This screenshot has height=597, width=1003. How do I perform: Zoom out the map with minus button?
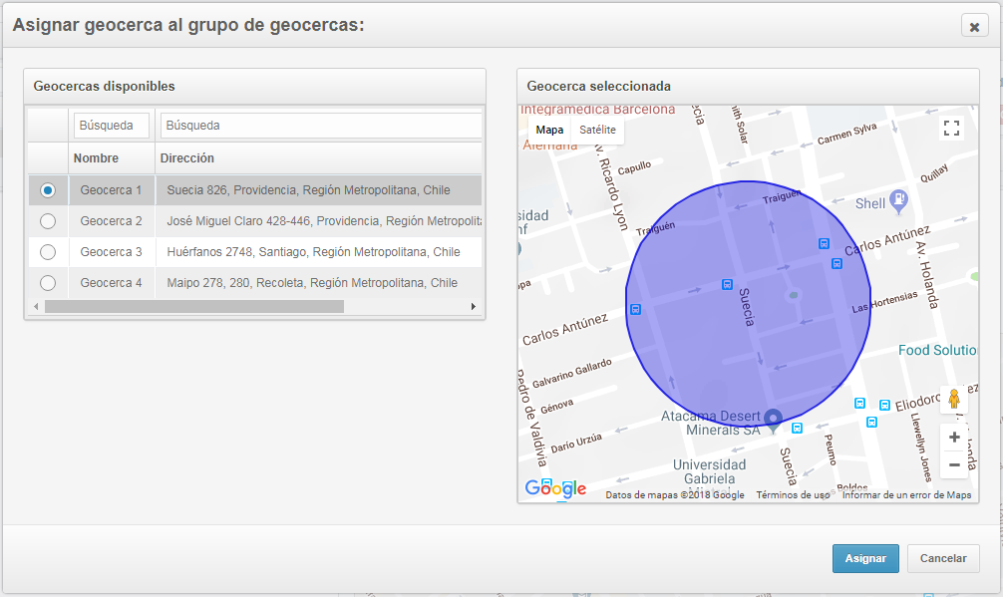click(953, 464)
